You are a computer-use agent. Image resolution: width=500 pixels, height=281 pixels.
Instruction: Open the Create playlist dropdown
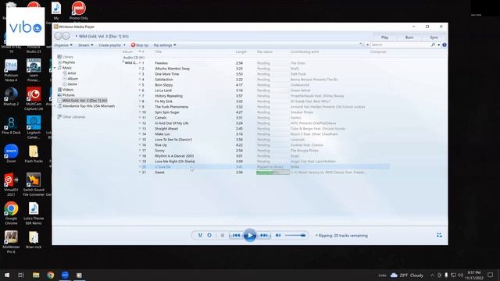point(112,45)
